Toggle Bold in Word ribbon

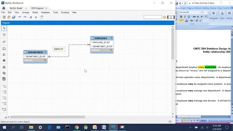tap(181, 17)
